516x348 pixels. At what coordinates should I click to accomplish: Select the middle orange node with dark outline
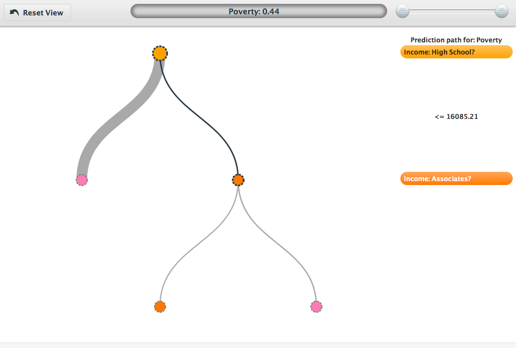pyautogui.click(x=238, y=180)
